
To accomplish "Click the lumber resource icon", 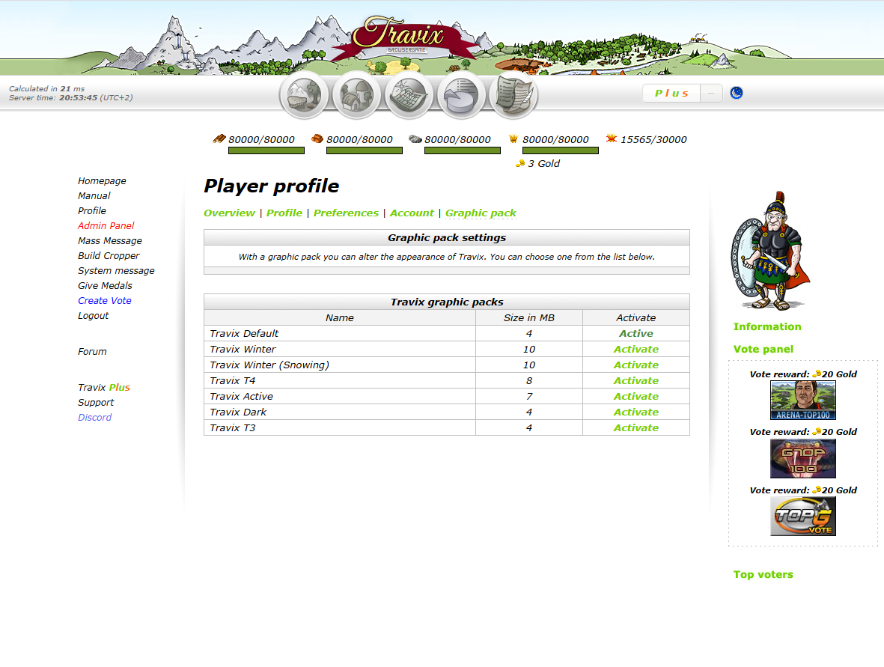I will (219, 138).
